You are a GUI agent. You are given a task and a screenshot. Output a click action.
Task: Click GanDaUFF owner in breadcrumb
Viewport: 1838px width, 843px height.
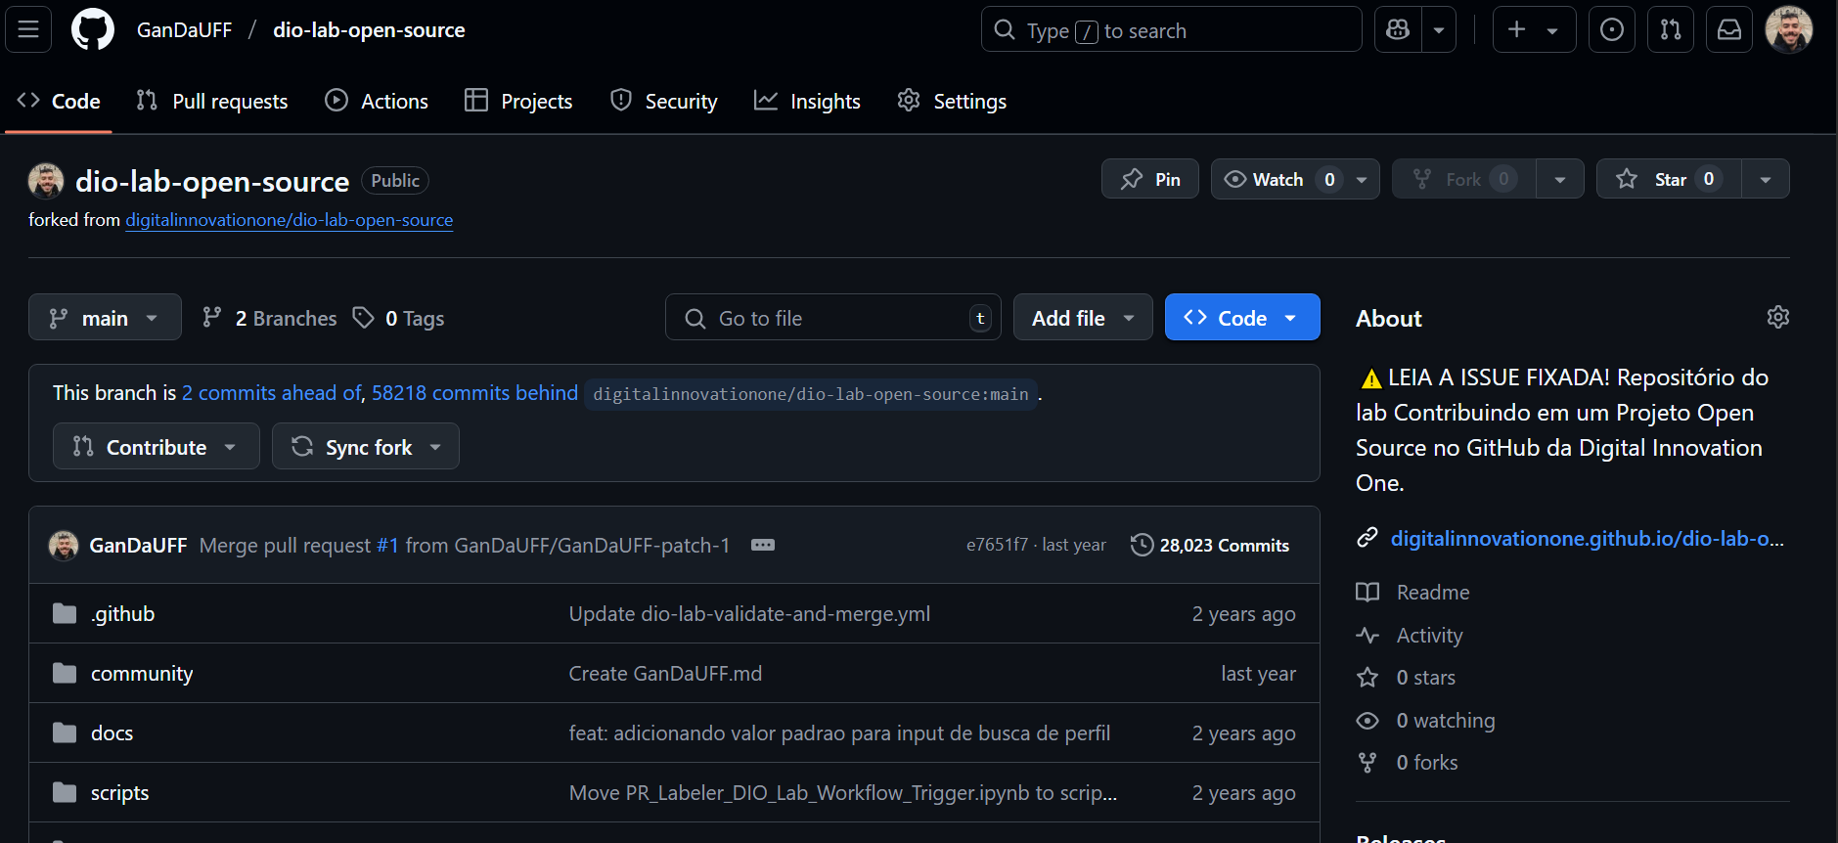click(184, 29)
